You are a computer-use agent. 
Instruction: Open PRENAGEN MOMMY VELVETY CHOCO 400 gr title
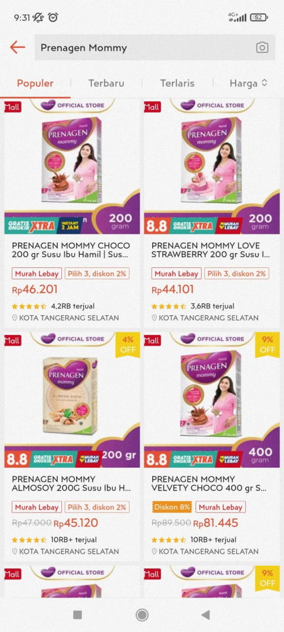pyautogui.click(x=209, y=484)
